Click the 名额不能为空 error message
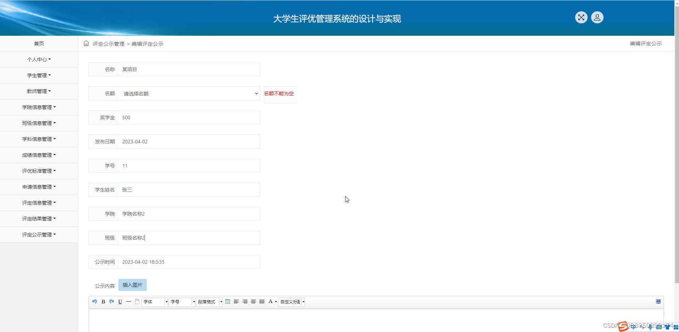 tap(279, 93)
